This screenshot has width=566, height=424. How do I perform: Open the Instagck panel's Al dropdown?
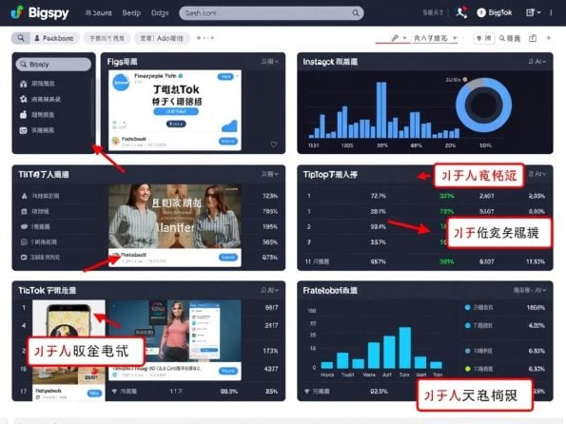537,62
